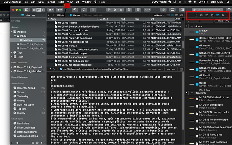Viewport: 232px width, 145px height.
Task: Click the plus icon at sidebar bottom
Action: (12, 143)
